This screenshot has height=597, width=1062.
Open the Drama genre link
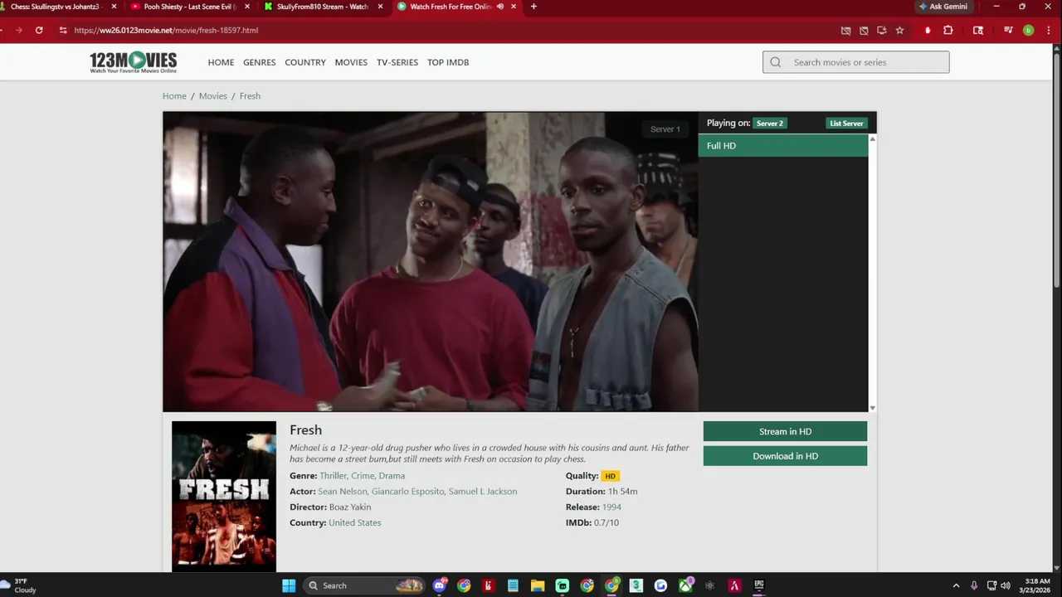392,476
